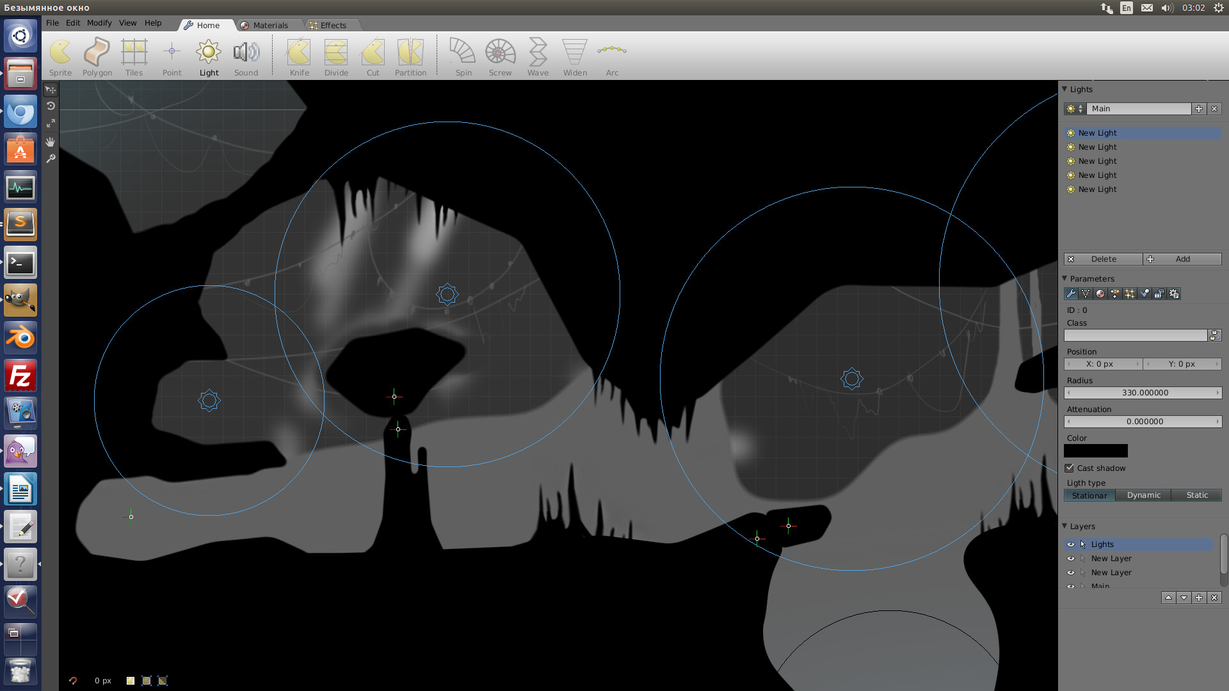This screenshot has height=691, width=1229.
Task: Set light type to Stationar
Action: tap(1089, 495)
